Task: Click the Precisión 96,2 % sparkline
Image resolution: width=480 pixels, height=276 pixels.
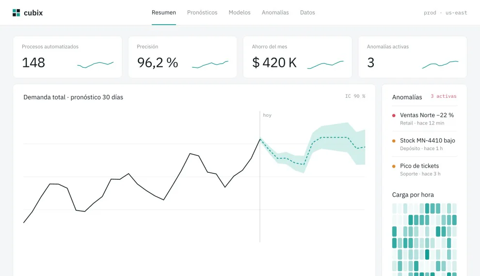Action: (210, 64)
